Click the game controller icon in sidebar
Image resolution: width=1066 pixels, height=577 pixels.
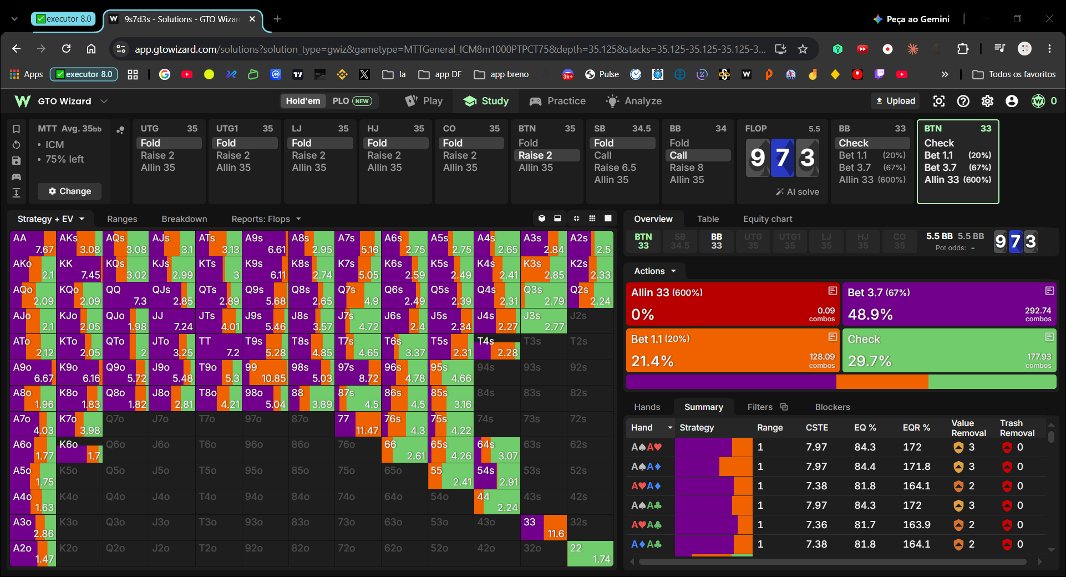click(16, 177)
